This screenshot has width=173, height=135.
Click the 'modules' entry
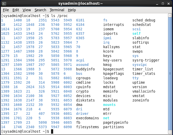[x=110, y=100]
